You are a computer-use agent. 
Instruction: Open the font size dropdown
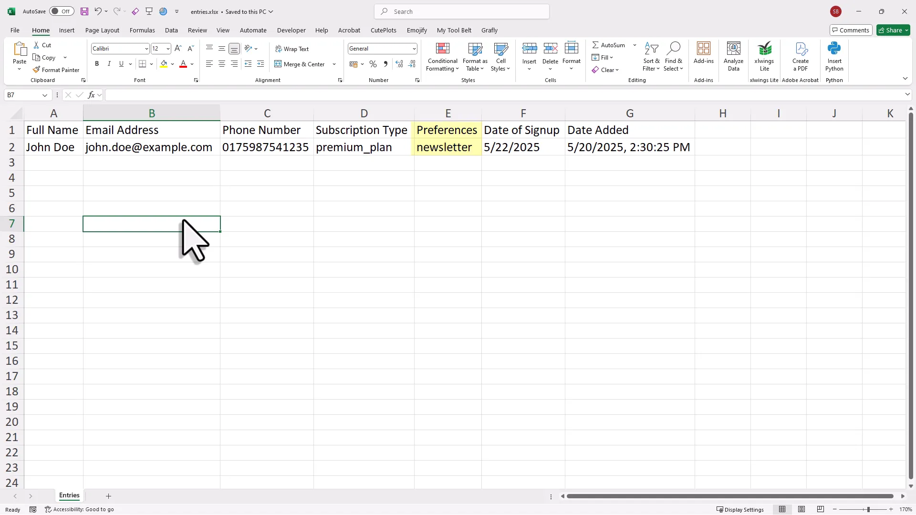(168, 49)
